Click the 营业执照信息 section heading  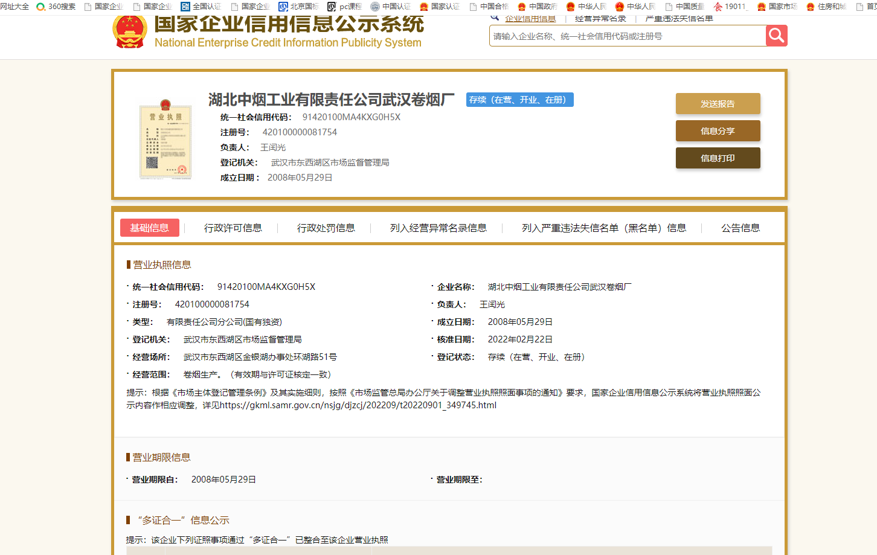162,265
